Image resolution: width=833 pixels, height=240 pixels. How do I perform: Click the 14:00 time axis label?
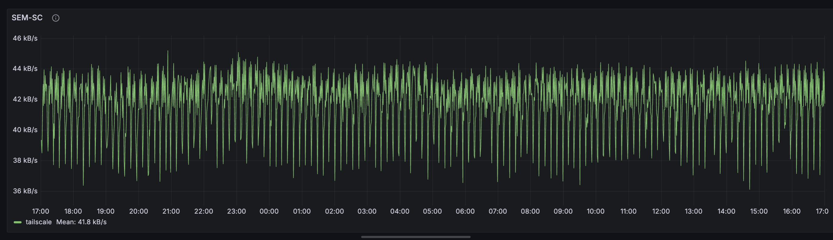[726, 211]
